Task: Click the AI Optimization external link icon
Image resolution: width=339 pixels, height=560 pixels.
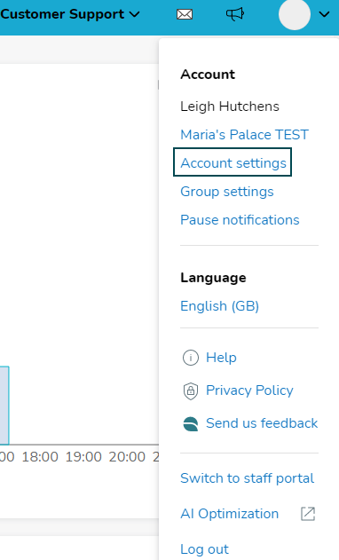Action: [308, 514]
